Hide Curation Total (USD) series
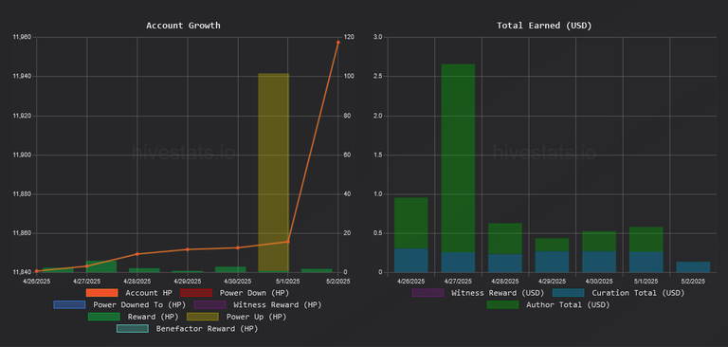 coord(569,293)
